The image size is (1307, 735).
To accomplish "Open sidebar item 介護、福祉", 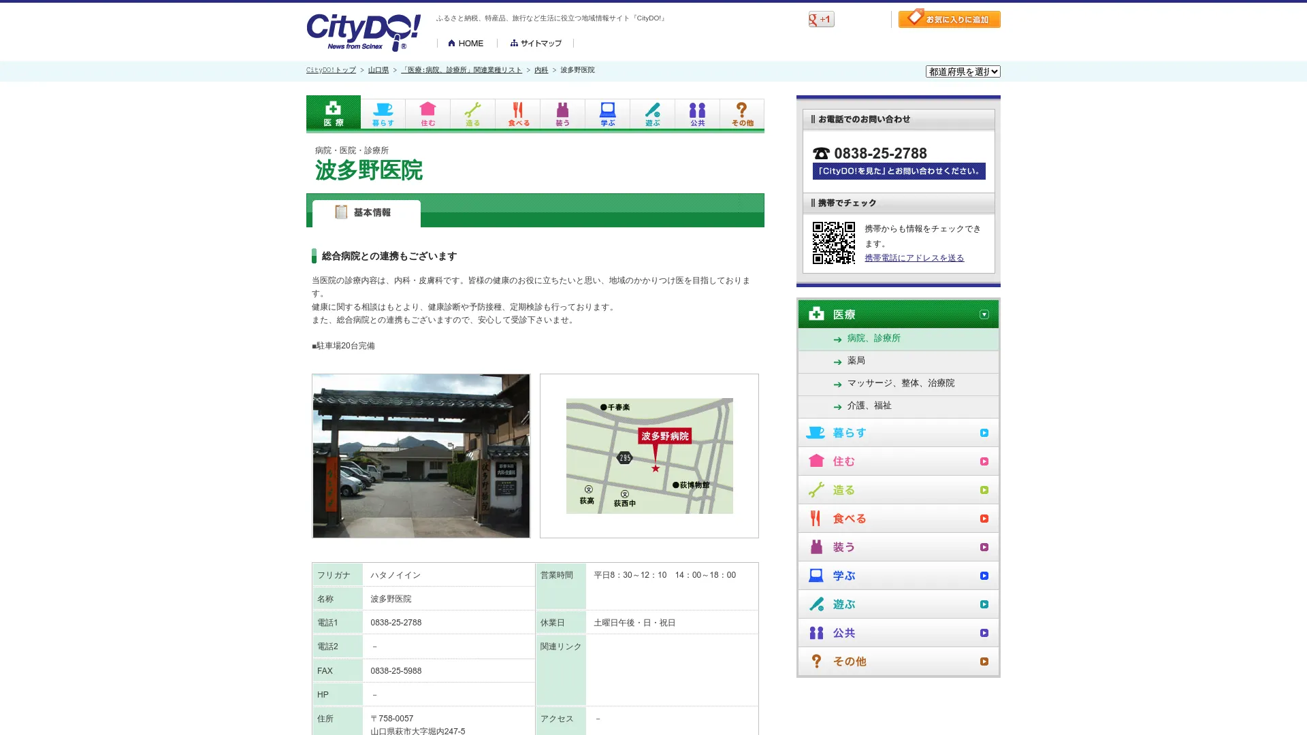I will click(899, 406).
